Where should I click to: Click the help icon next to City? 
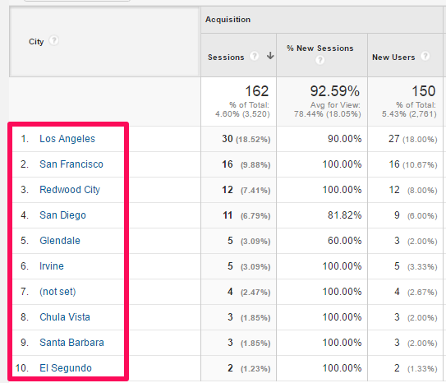(x=53, y=40)
